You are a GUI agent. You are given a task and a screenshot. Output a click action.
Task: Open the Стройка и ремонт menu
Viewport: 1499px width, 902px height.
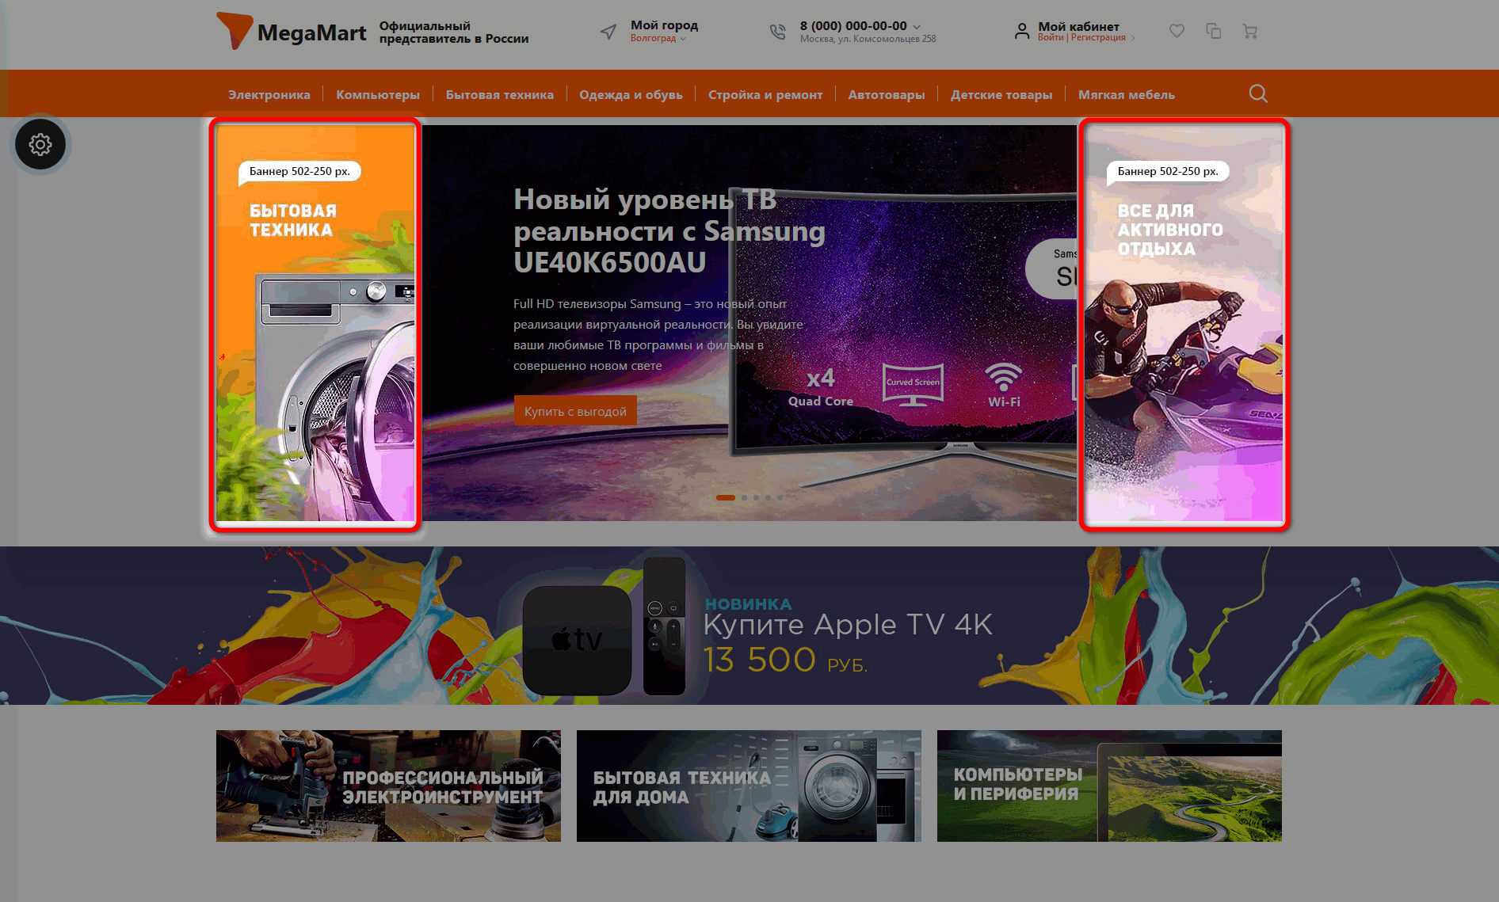click(765, 94)
